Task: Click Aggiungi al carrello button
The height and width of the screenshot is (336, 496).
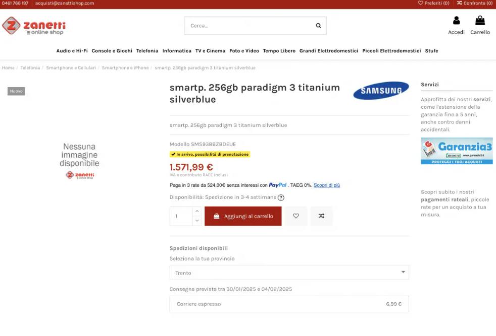Action: [243, 216]
